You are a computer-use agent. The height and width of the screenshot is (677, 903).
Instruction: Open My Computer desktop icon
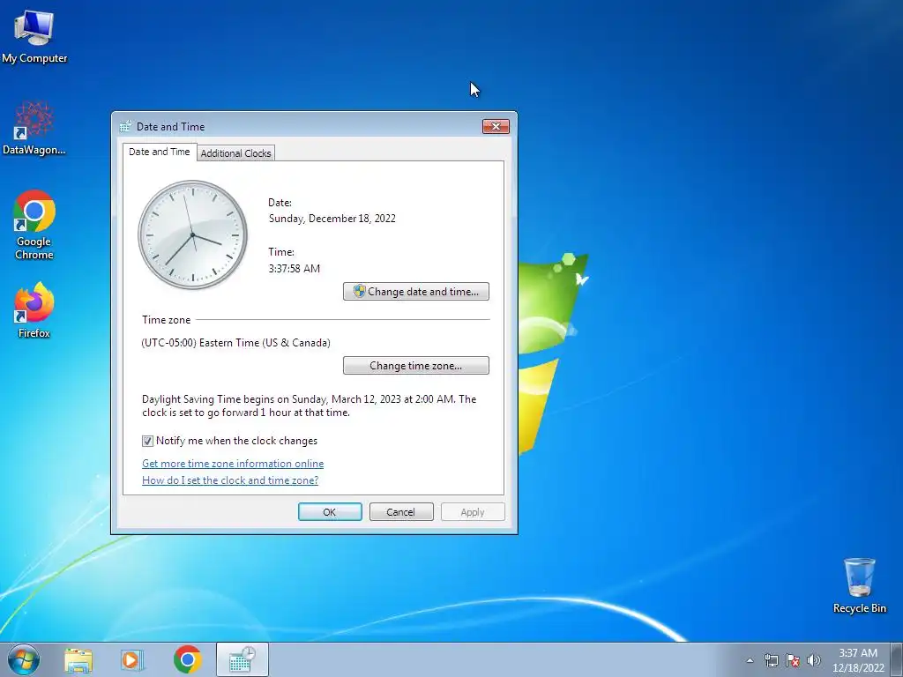pyautogui.click(x=34, y=37)
